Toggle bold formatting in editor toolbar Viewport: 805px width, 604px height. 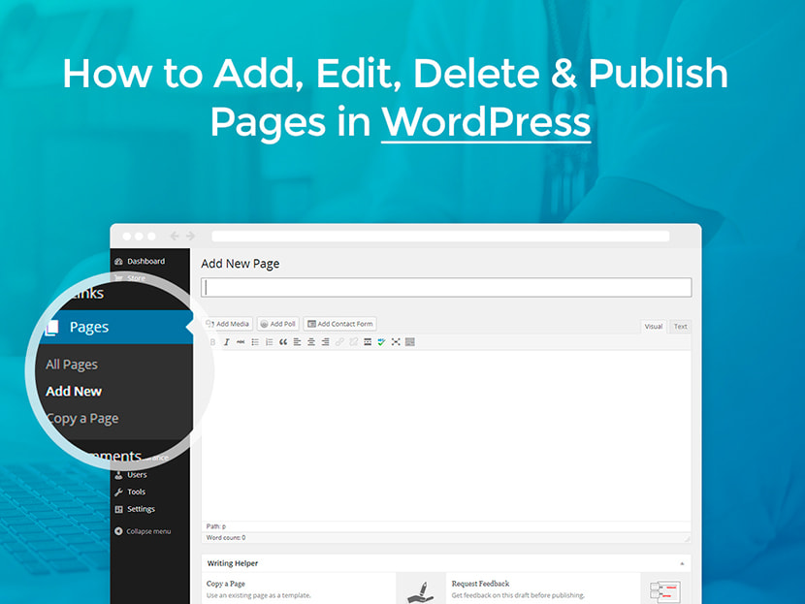tap(212, 342)
